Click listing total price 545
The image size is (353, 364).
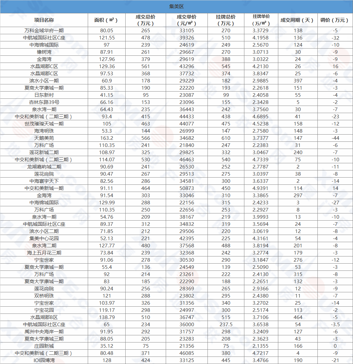tap(226, 66)
